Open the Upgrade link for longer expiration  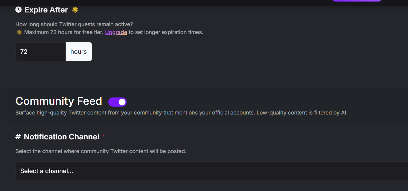[116, 32]
